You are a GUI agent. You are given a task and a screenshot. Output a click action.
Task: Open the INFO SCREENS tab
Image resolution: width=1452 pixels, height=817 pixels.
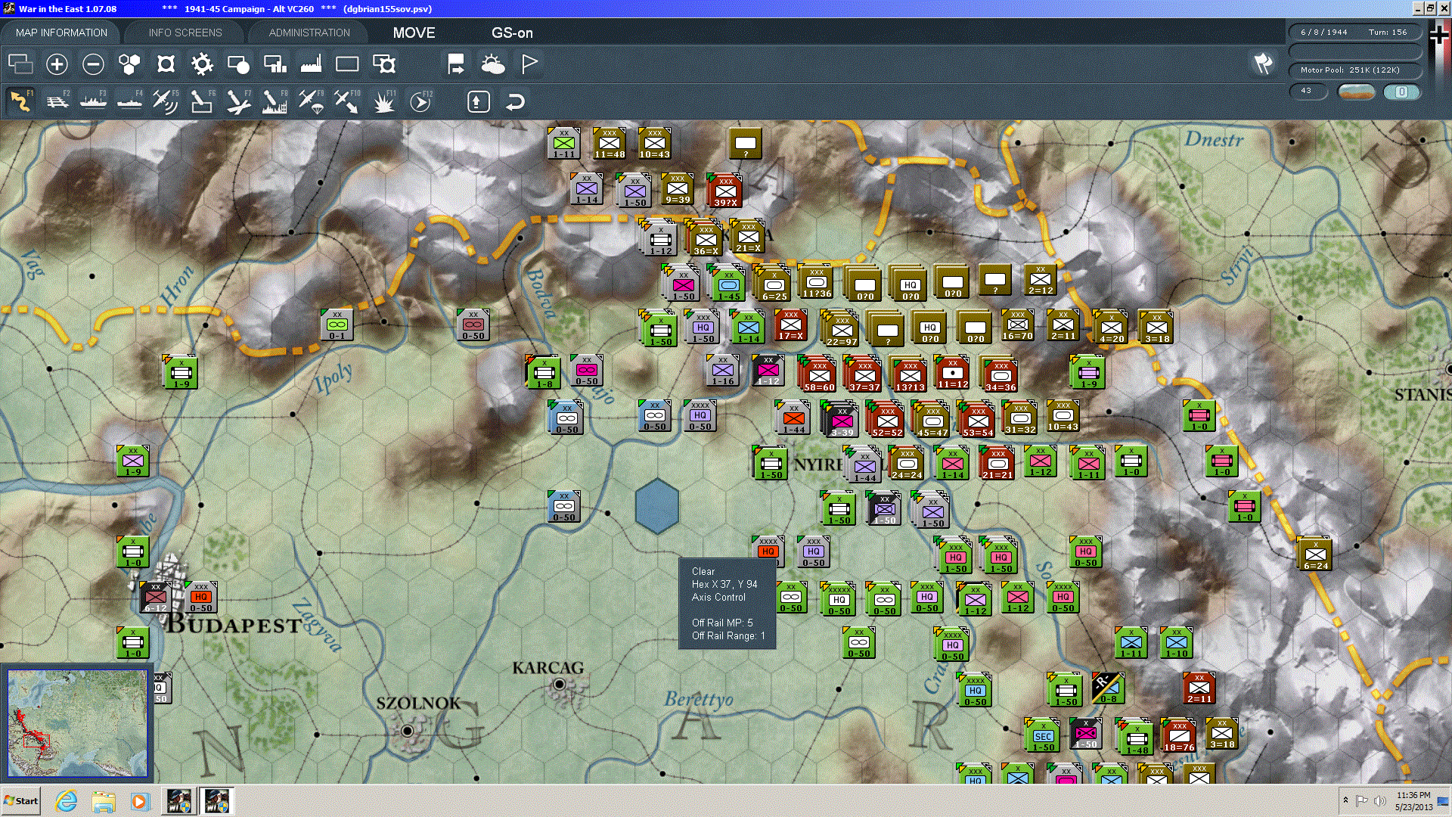click(x=185, y=33)
